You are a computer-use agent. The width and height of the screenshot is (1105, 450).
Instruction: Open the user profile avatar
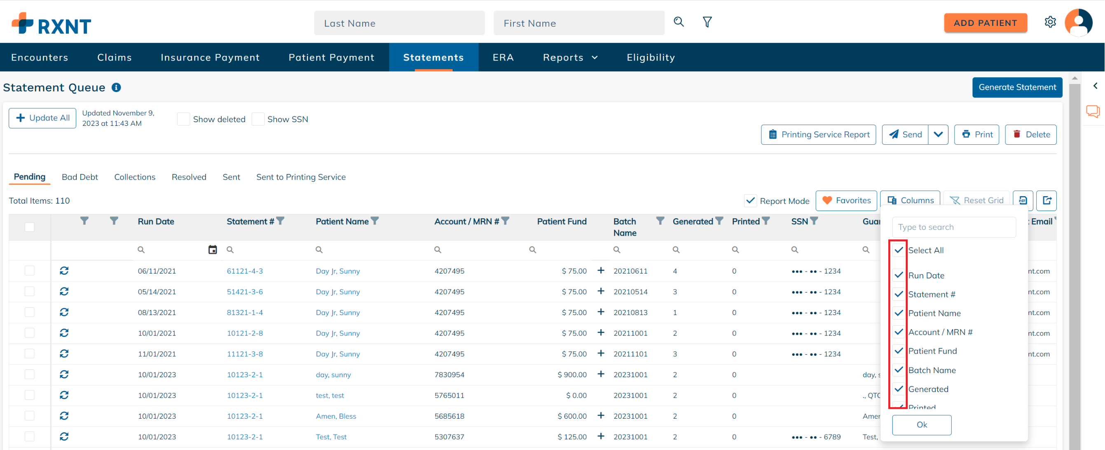(x=1078, y=22)
